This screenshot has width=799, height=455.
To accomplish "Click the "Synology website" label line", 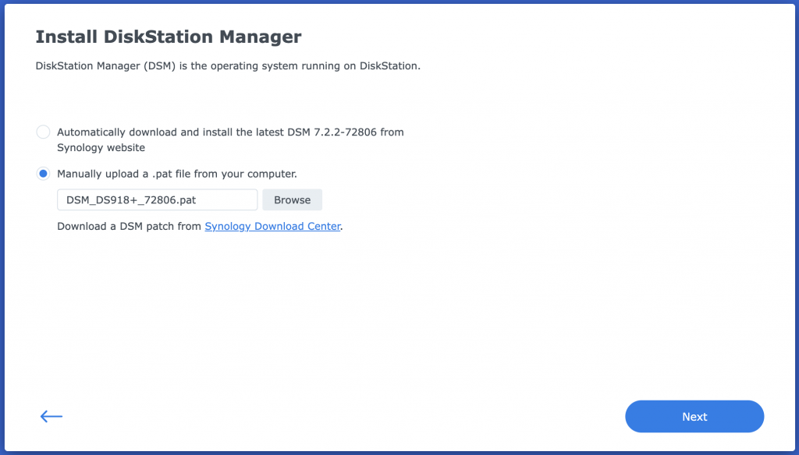I will click(101, 147).
